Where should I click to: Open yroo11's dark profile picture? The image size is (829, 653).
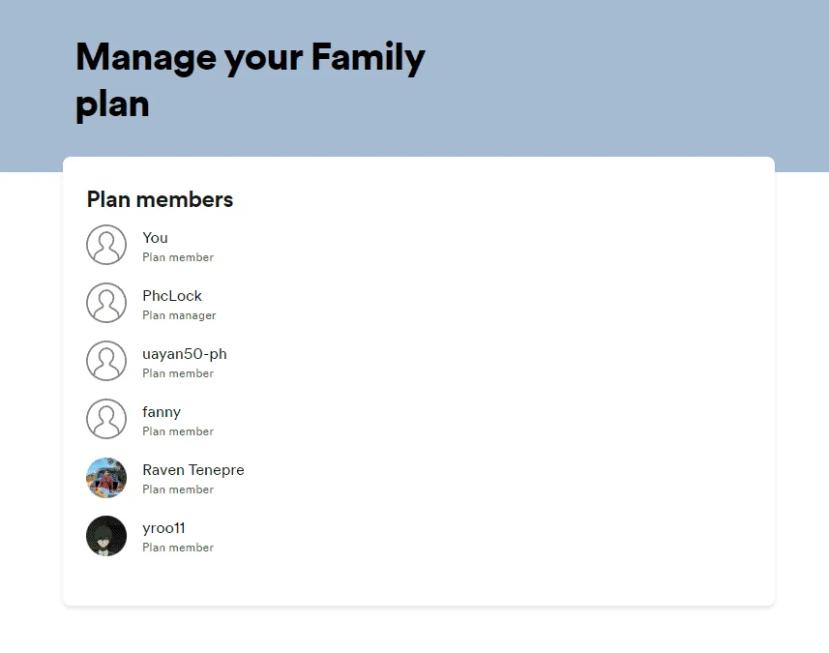[106, 536]
